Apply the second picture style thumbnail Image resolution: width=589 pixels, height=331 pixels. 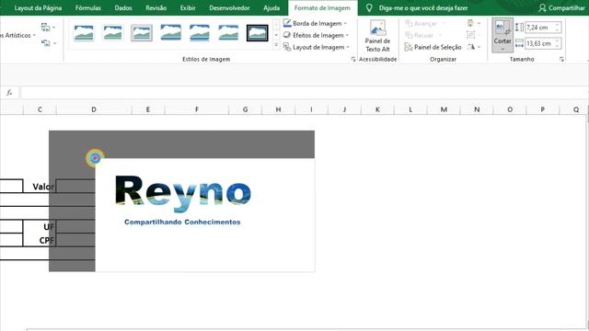[x=112, y=33]
